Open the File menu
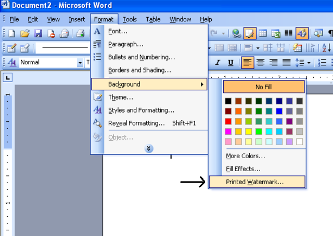Image resolution: width=333 pixels, height=236 pixels. click(x=14, y=20)
